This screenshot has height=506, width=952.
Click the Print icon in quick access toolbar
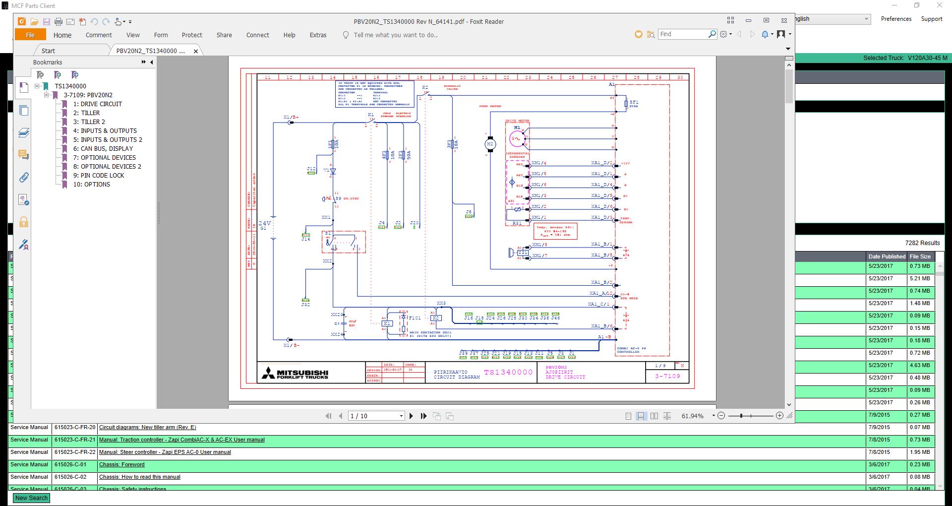click(59, 22)
